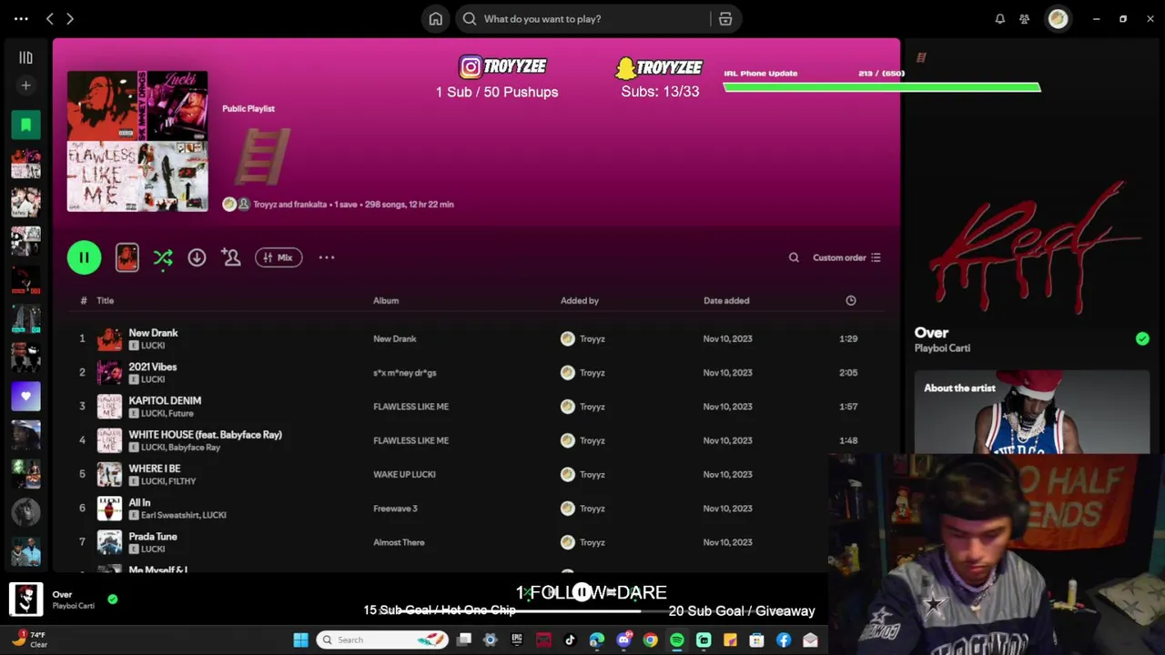Open 'Playboi Carti' link in bottom bar
The width and height of the screenshot is (1165, 655).
[x=73, y=606]
